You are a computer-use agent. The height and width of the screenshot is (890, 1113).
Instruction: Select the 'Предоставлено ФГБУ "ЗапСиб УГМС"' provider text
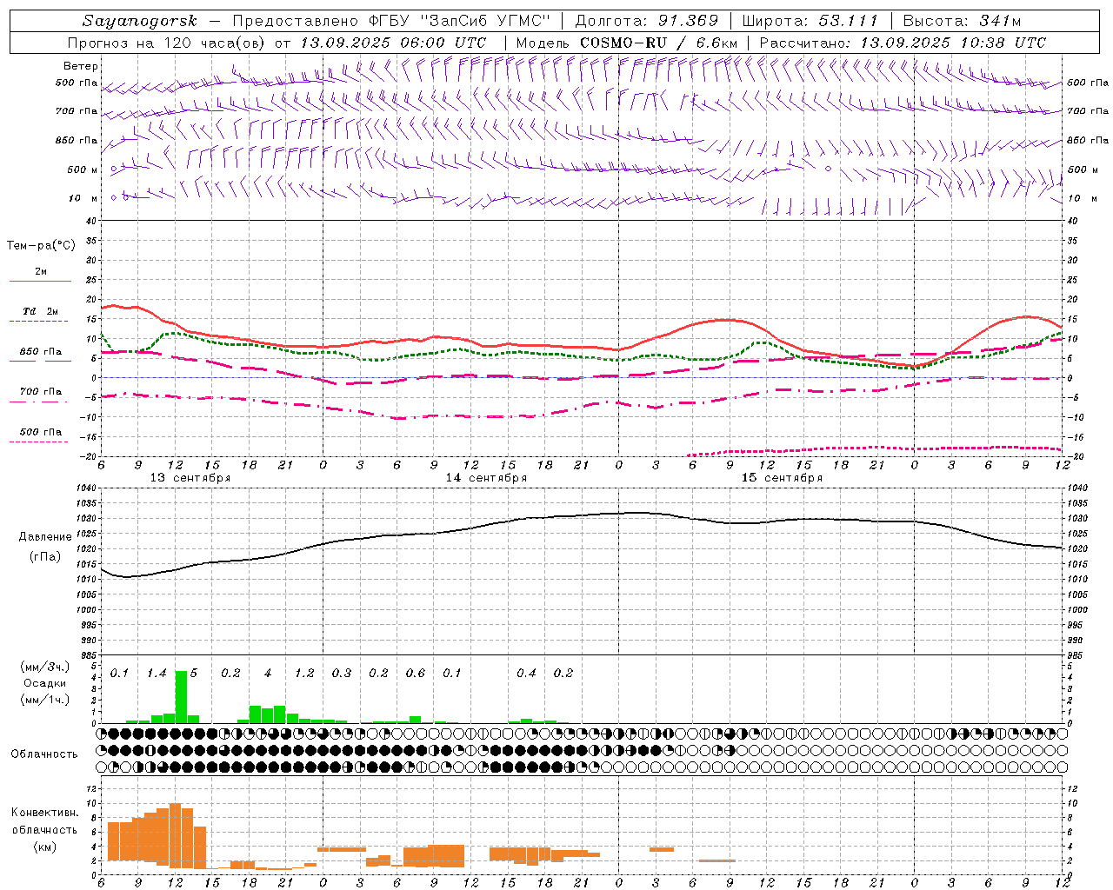pos(393,21)
